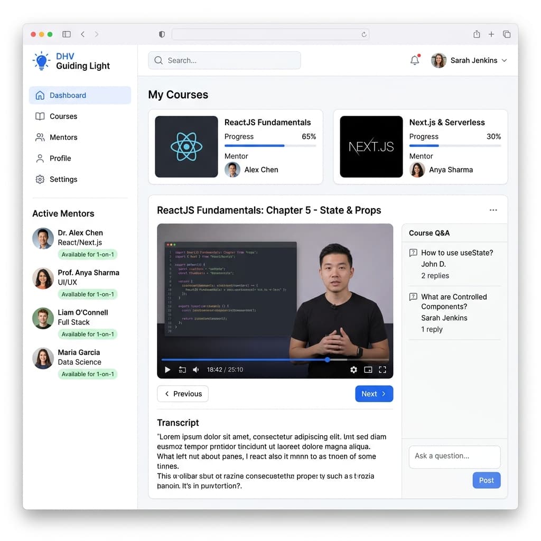Click question icon beside useState question

click(413, 253)
